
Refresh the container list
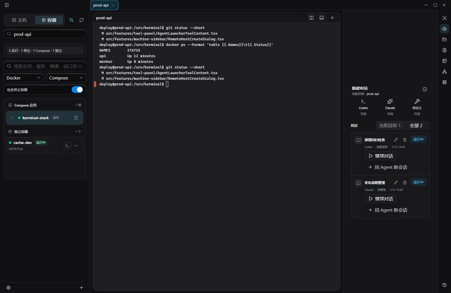pyautogui.click(x=81, y=20)
